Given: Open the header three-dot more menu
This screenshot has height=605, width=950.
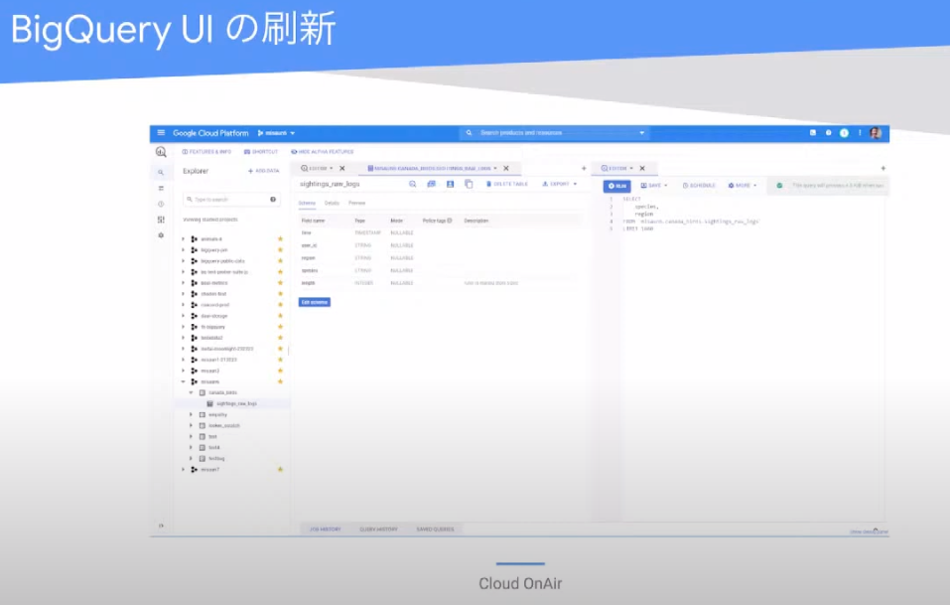Looking at the screenshot, I should 860,133.
